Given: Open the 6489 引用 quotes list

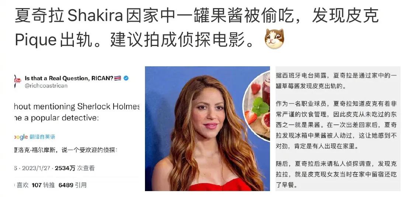Looking at the screenshot, I should [73, 185].
